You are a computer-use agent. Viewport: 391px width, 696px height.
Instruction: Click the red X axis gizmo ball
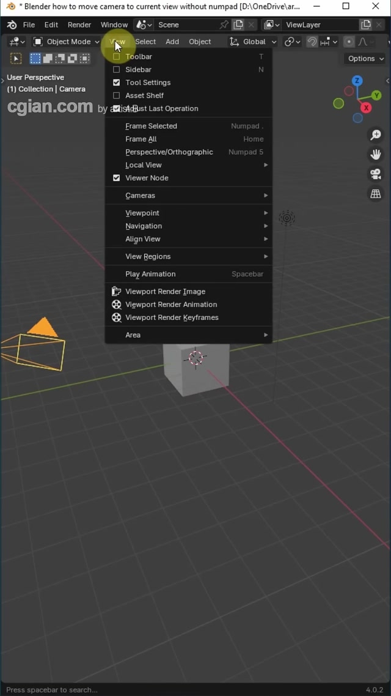pyautogui.click(x=366, y=108)
